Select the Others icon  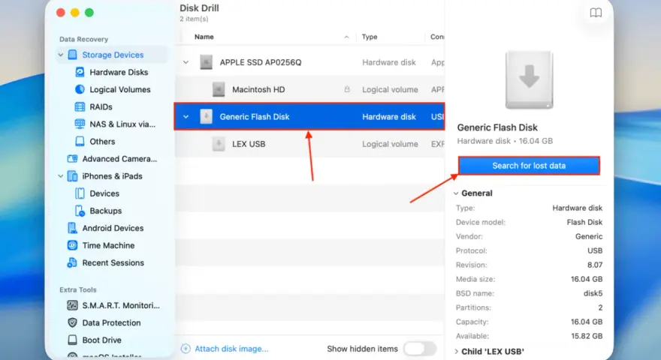[x=80, y=141]
